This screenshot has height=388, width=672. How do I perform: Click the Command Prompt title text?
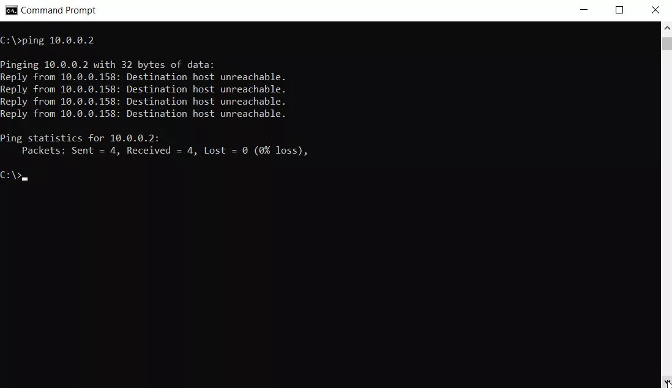58,10
